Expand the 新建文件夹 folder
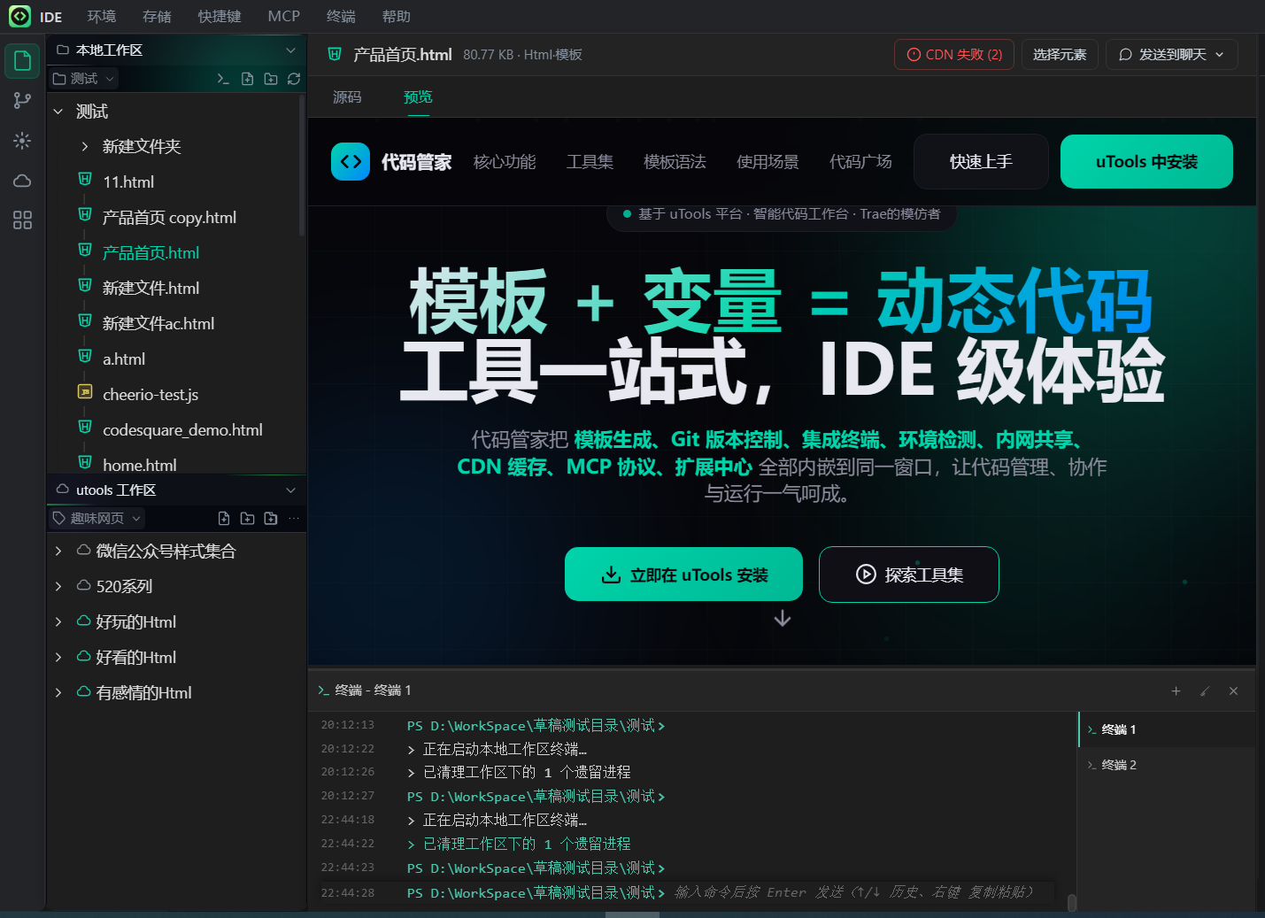This screenshot has height=918, width=1265. tap(85, 147)
